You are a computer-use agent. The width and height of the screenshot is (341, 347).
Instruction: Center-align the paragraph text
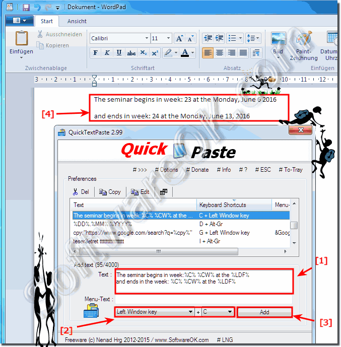click(220, 53)
